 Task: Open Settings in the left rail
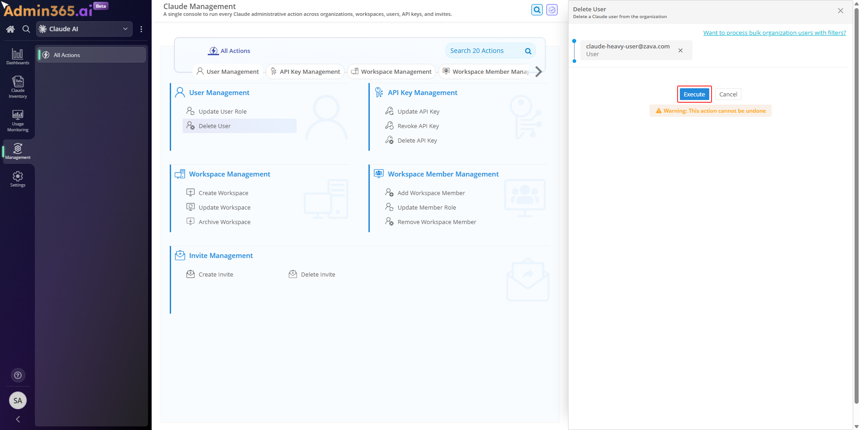click(x=18, y=179)
